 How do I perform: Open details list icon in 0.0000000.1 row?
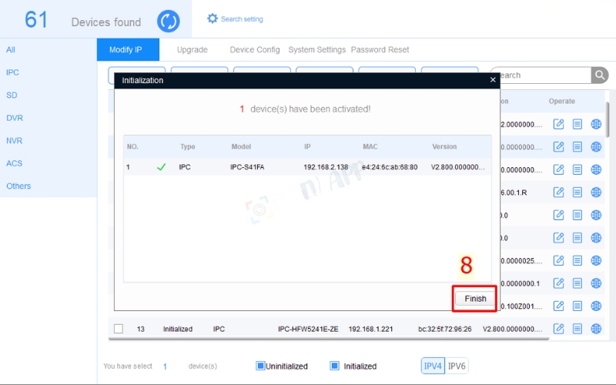[577, 283]
